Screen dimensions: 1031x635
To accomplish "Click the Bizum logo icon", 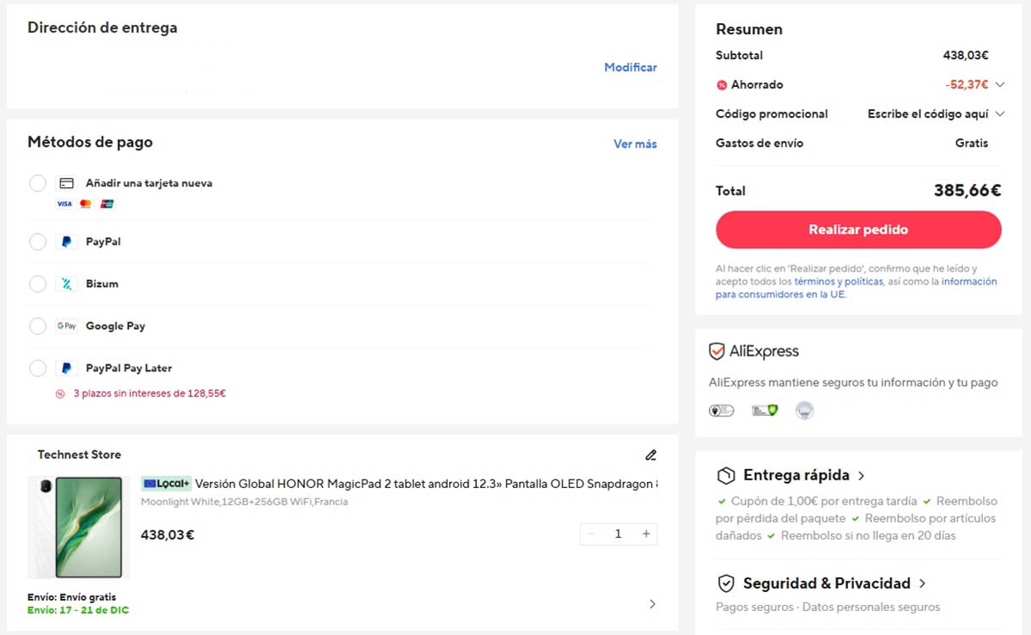I will coord(66,284).
